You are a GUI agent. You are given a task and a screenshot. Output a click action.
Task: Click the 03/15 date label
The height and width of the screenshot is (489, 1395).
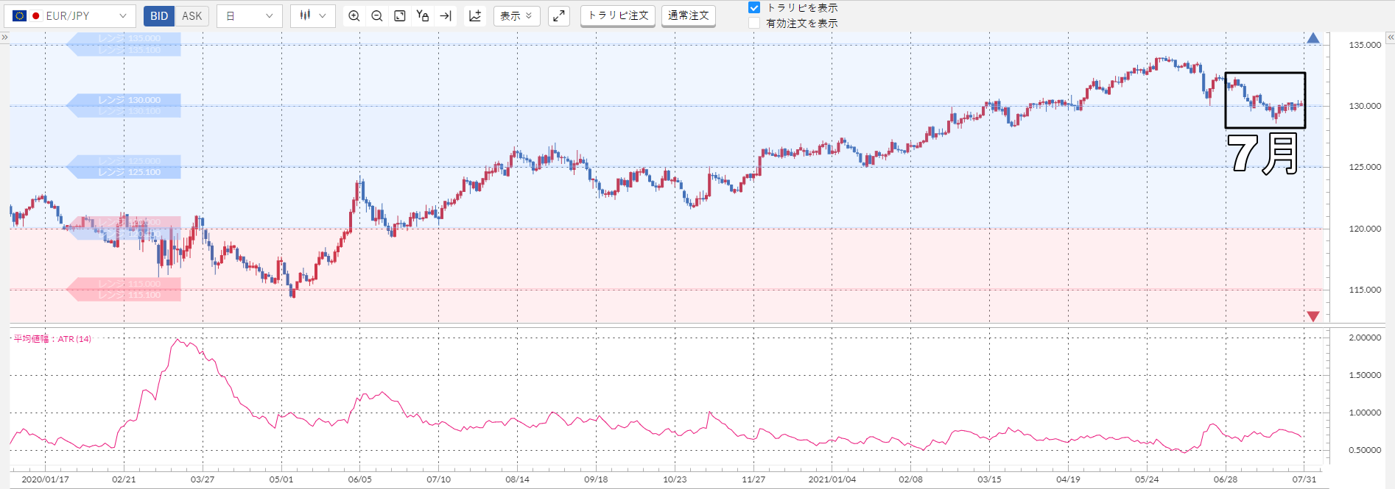pos(989,479)
